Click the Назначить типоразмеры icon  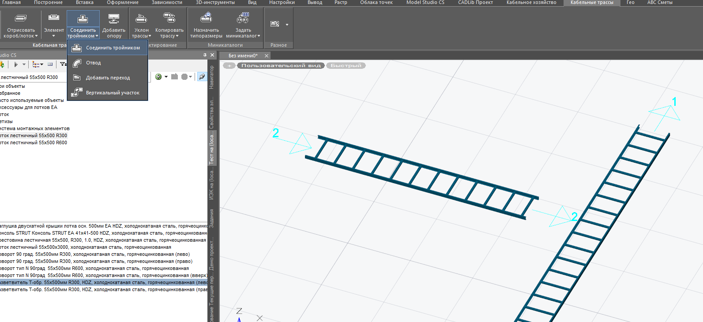[x=206, y=18]
